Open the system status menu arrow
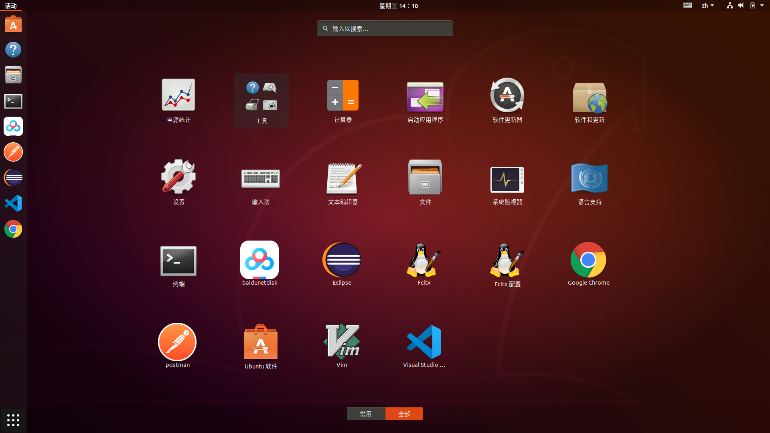This screenshot has height=433, width=770. click(x=762, y=6)
